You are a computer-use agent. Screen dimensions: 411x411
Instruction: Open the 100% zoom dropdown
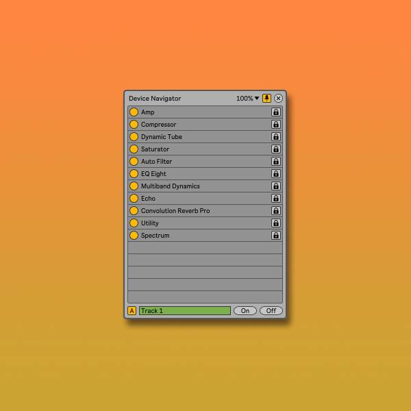click(248, 98)
